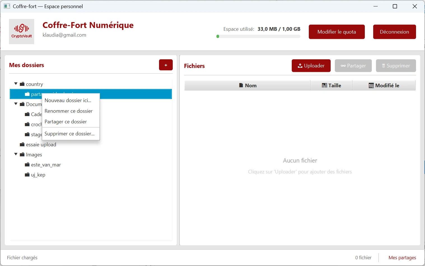Click folder icon beside uj_kep
The height and width of the screenshot is (266, 425).
point(27,175)
